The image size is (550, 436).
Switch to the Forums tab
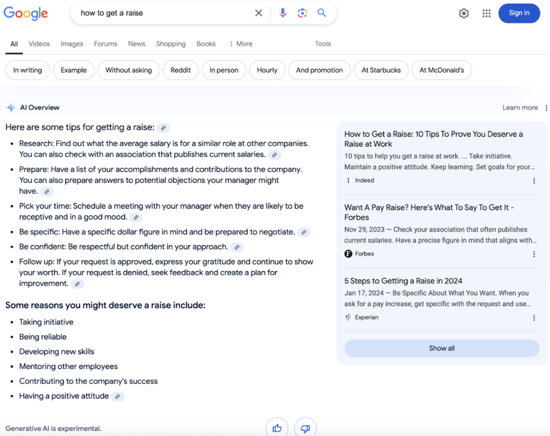click(x=106, y=44)
